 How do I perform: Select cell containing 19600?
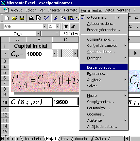click(x=65, y=102)
